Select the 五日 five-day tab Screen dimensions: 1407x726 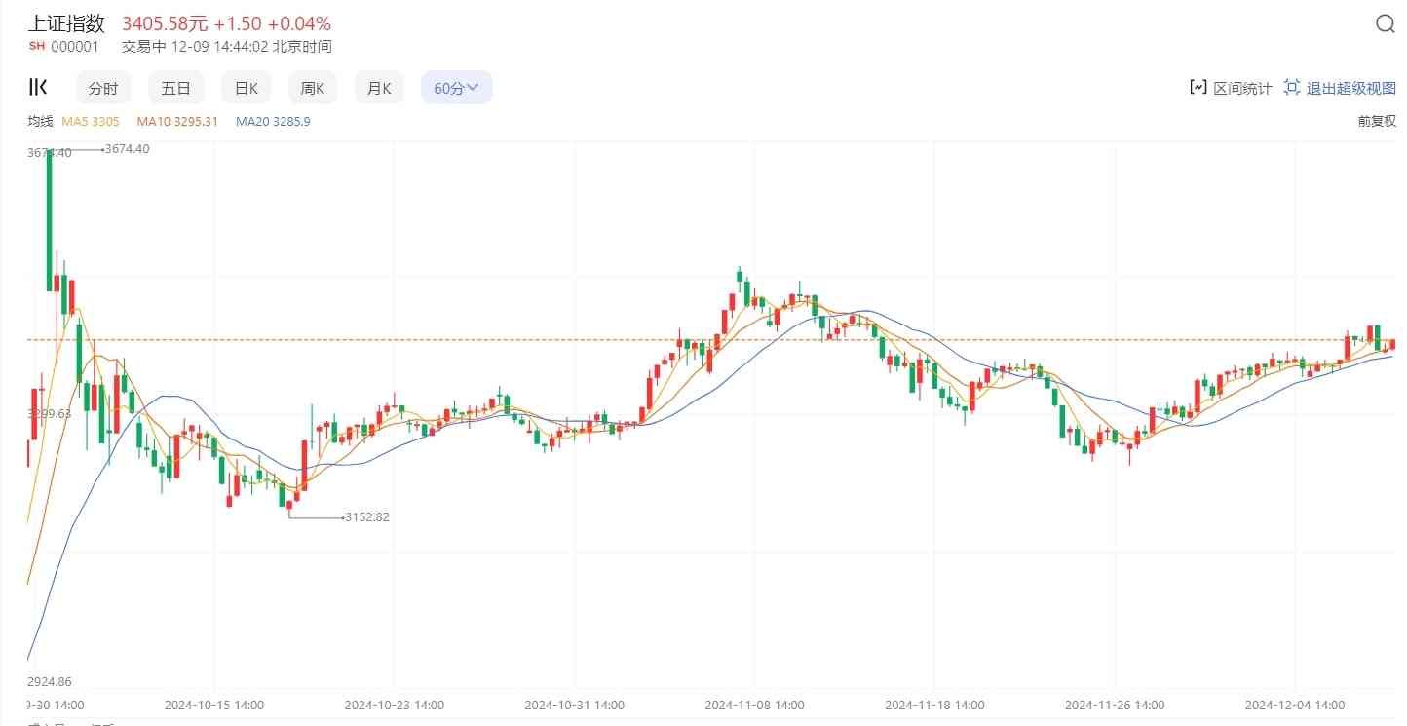176,88
